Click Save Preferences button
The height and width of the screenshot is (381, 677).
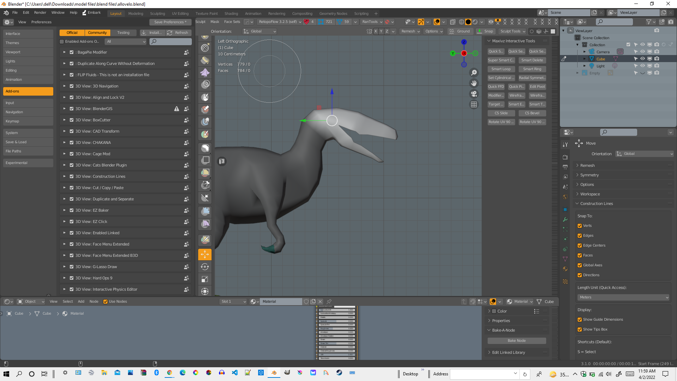pos(170,22)
